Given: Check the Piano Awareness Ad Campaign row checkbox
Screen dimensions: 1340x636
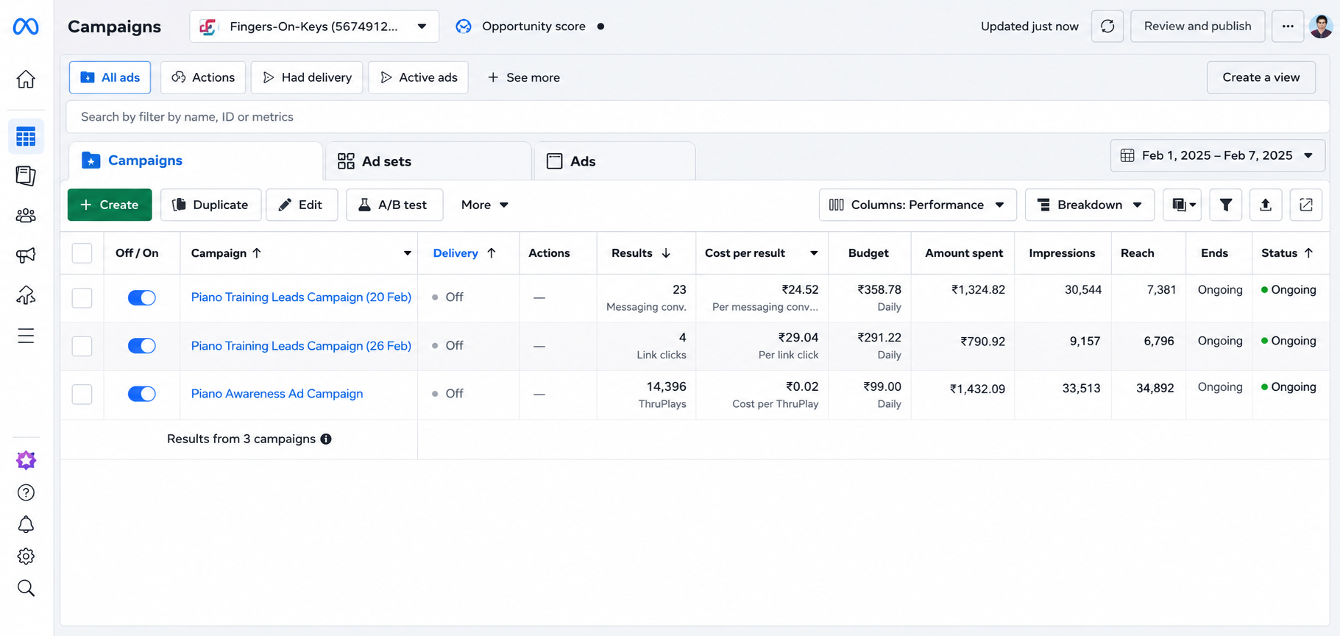Looking at the screenshot, I should coord(82,394).
